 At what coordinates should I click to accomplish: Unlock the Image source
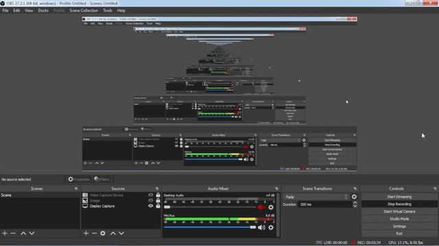pos(158,200)
